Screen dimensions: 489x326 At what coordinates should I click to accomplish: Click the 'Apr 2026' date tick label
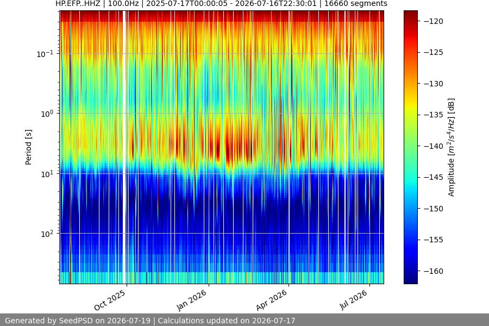point(272,300)
